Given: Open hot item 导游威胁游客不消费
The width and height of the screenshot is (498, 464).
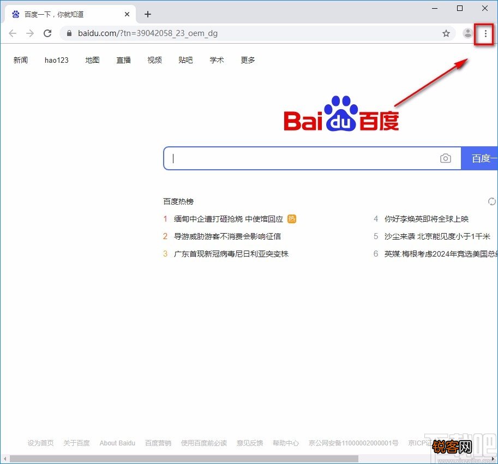Looking at the screenshot, I should click(227, 236).
